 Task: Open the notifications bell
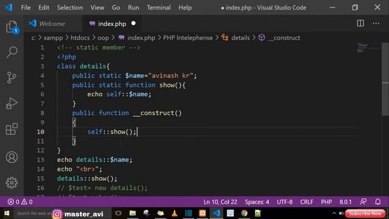378,201
